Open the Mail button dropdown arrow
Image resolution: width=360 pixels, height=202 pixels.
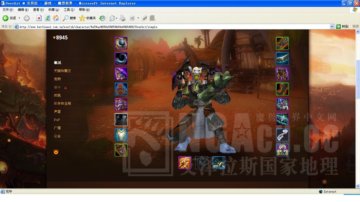pos(116,18)
